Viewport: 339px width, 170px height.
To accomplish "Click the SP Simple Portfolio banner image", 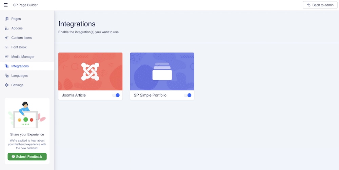I will pos(162,71).
